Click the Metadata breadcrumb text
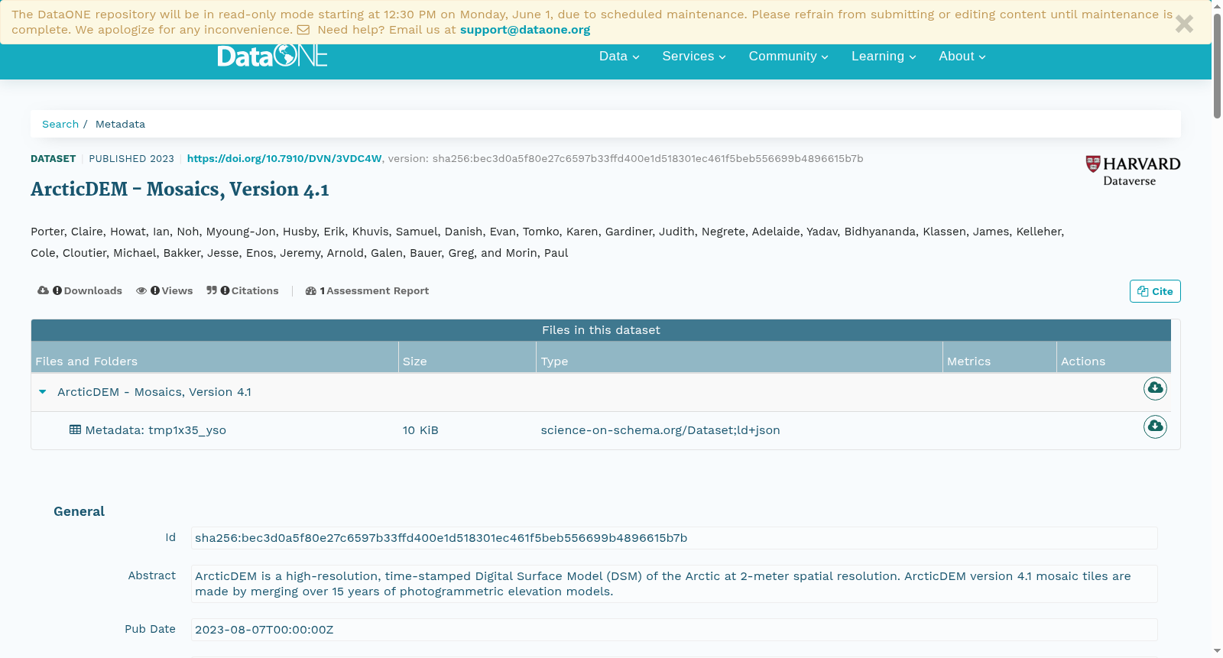The width and height of the screenshot is (1223, 658). pyautogui.click(x=120, y=124)
